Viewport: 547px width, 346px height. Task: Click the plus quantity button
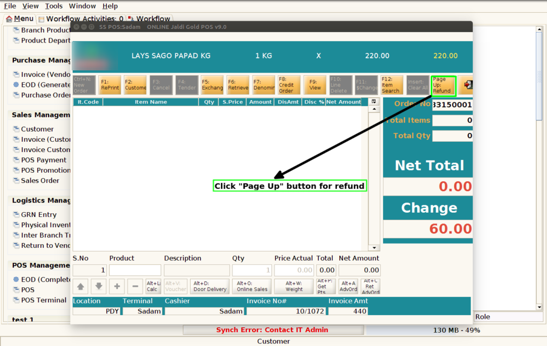click(x=117, y=286)
